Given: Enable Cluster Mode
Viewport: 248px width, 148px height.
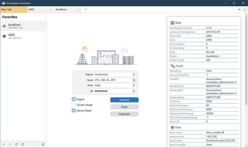Looking at the screenshot, I should tap(73, 105).
